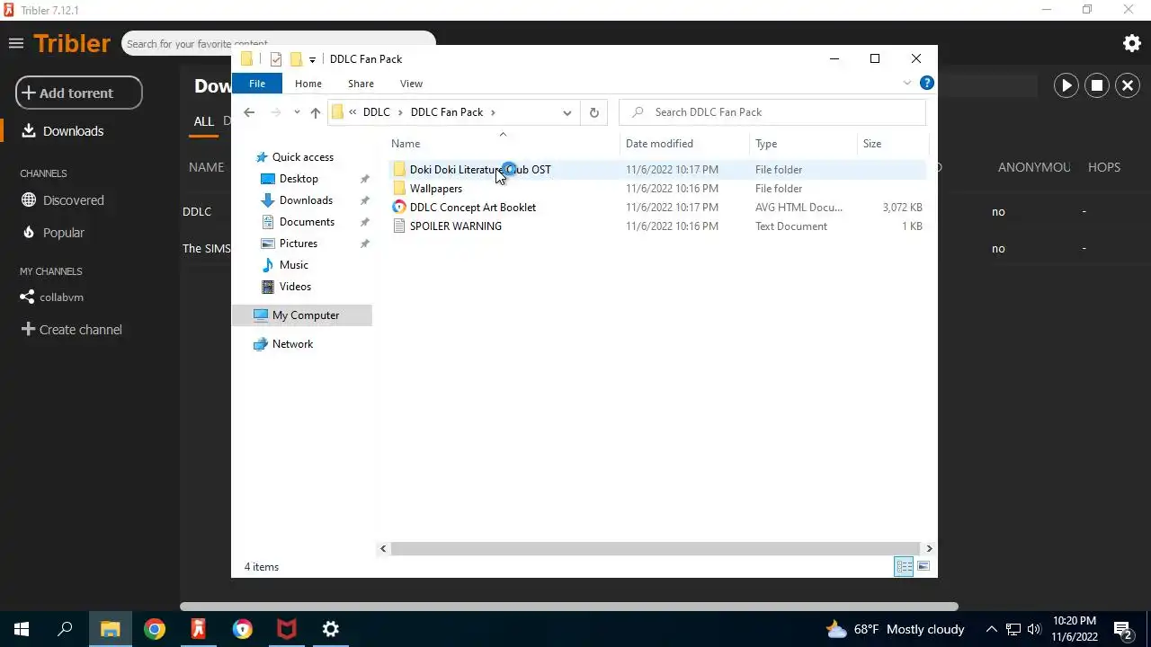Select The SIMS download row in Tribler
This screenshot has width=1151, height=647.
point(206,249)
